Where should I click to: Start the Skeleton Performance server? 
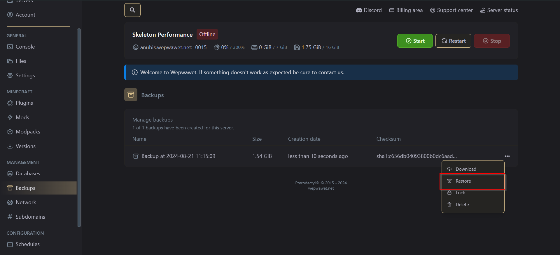click(x=415, y=41)
